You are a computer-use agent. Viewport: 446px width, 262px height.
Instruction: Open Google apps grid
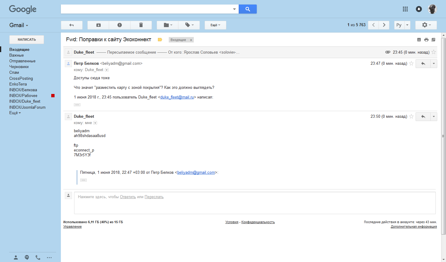coord(405,9)
